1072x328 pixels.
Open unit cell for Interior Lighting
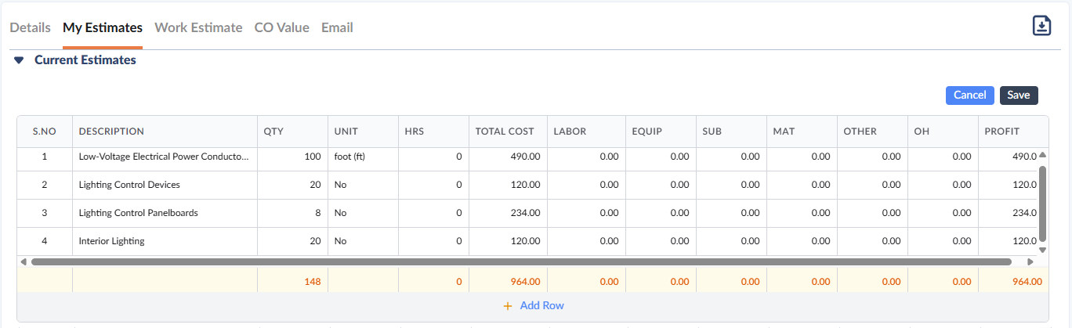[x=363, y=241]
